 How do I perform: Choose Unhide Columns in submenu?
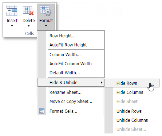point(132,120)
